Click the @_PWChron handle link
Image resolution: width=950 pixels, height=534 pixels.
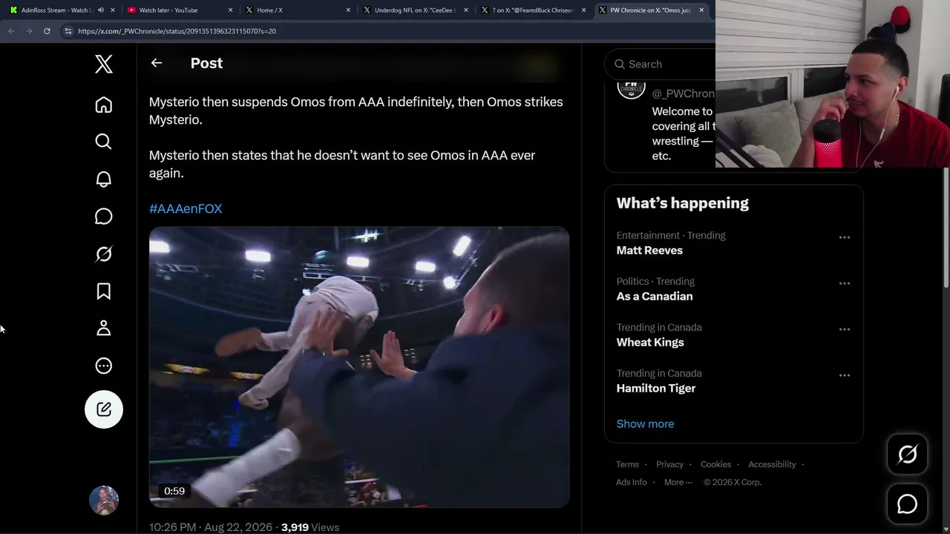coord(683,93)
